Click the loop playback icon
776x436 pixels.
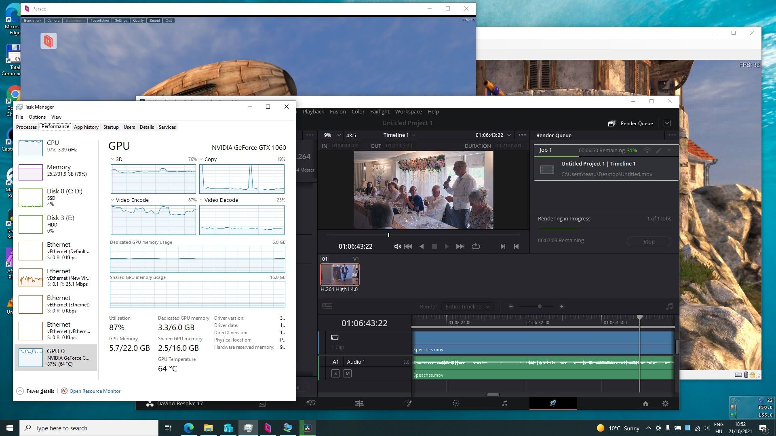point(476,246)
